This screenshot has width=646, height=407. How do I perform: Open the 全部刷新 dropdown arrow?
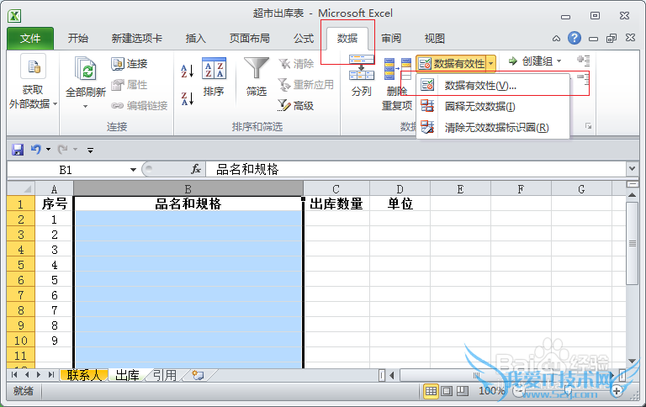[85, 107]
